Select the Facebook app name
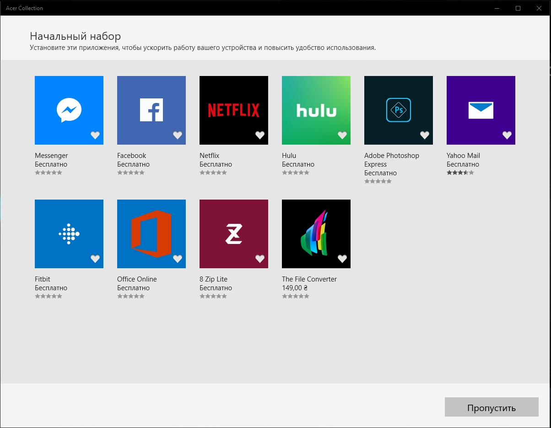The image size is (551, 428). [x=132, y=156]
